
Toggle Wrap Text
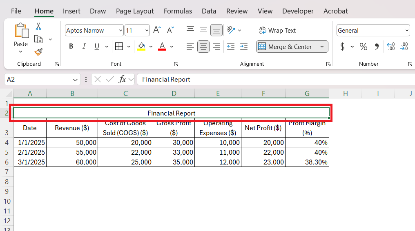pos(277,30)
